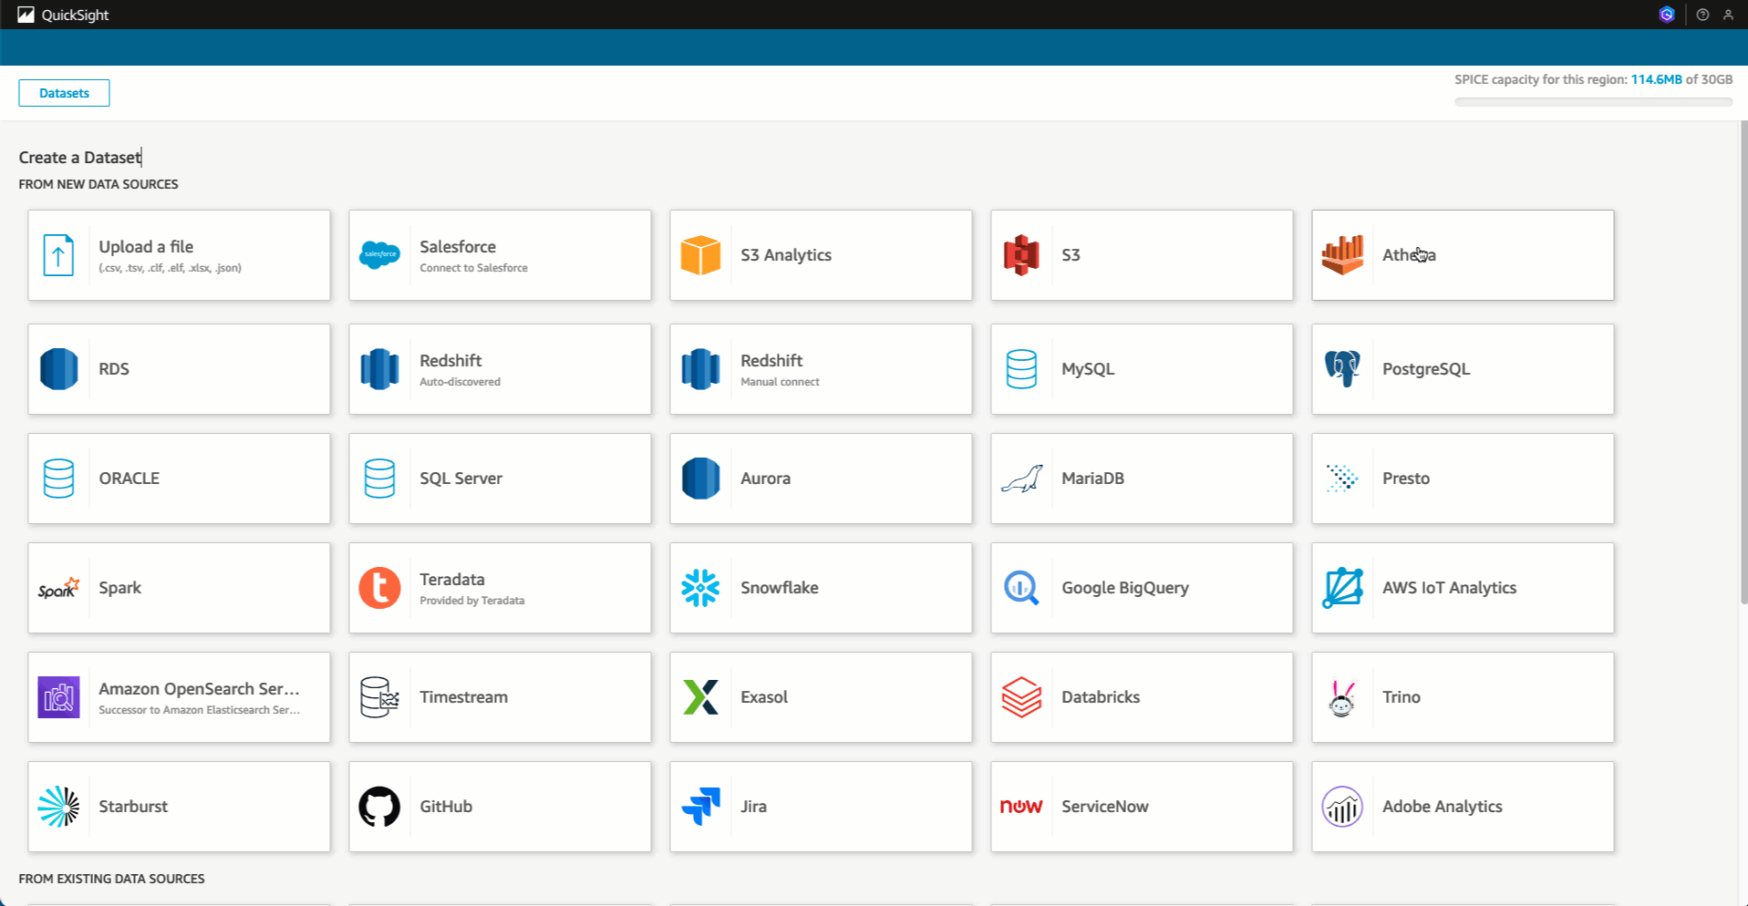Click the MySQL database icon
Screen dimensions: 1748x906
(x=1021, y=369)
